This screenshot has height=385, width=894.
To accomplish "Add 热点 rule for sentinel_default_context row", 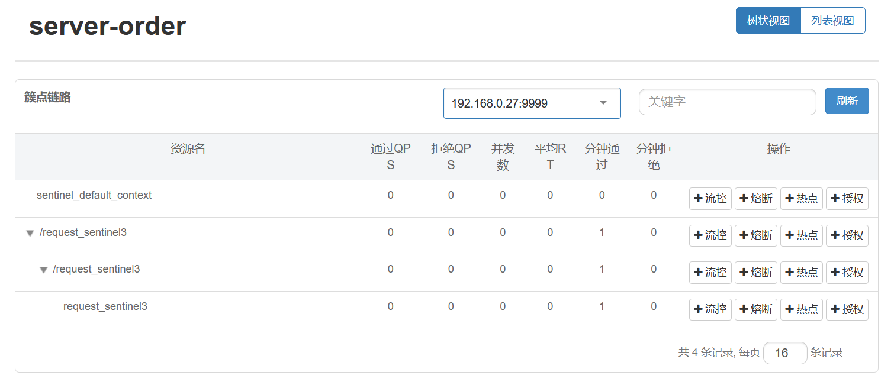I will [x=801, y=199].
